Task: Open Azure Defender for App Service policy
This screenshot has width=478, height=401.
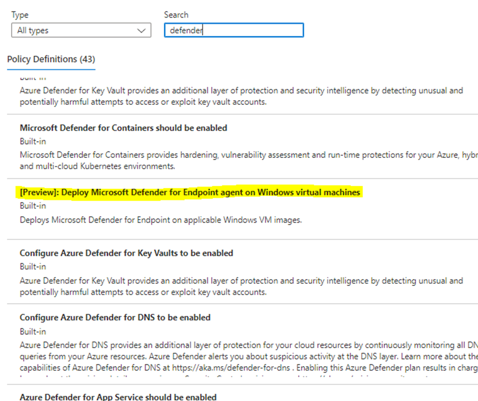Action: pyautogui.click(x=118, y=397)
